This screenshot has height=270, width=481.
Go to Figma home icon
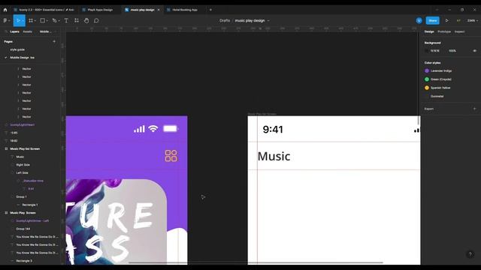pyautogui.click(x=5, y=10)
